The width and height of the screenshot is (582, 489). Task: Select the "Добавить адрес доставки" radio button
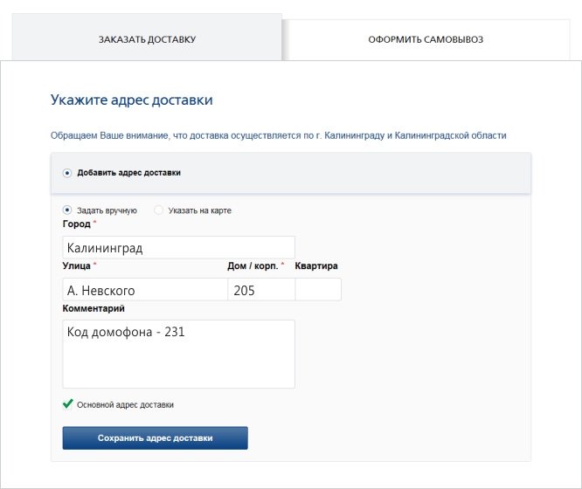coord(67,173)
